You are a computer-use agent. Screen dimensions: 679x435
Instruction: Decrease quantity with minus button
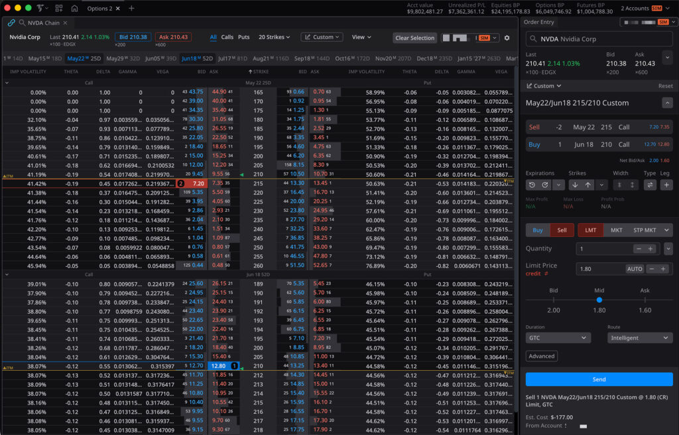639,249
